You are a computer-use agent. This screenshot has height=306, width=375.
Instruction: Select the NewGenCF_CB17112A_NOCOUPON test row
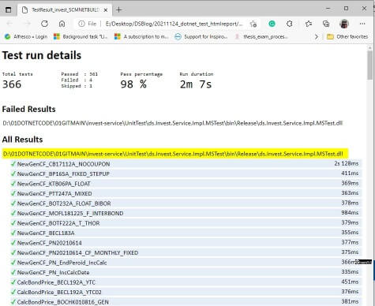[186, 164]
